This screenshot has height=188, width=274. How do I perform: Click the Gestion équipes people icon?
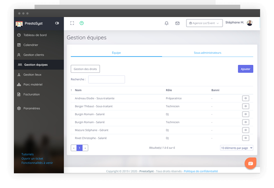coord(20,65)
